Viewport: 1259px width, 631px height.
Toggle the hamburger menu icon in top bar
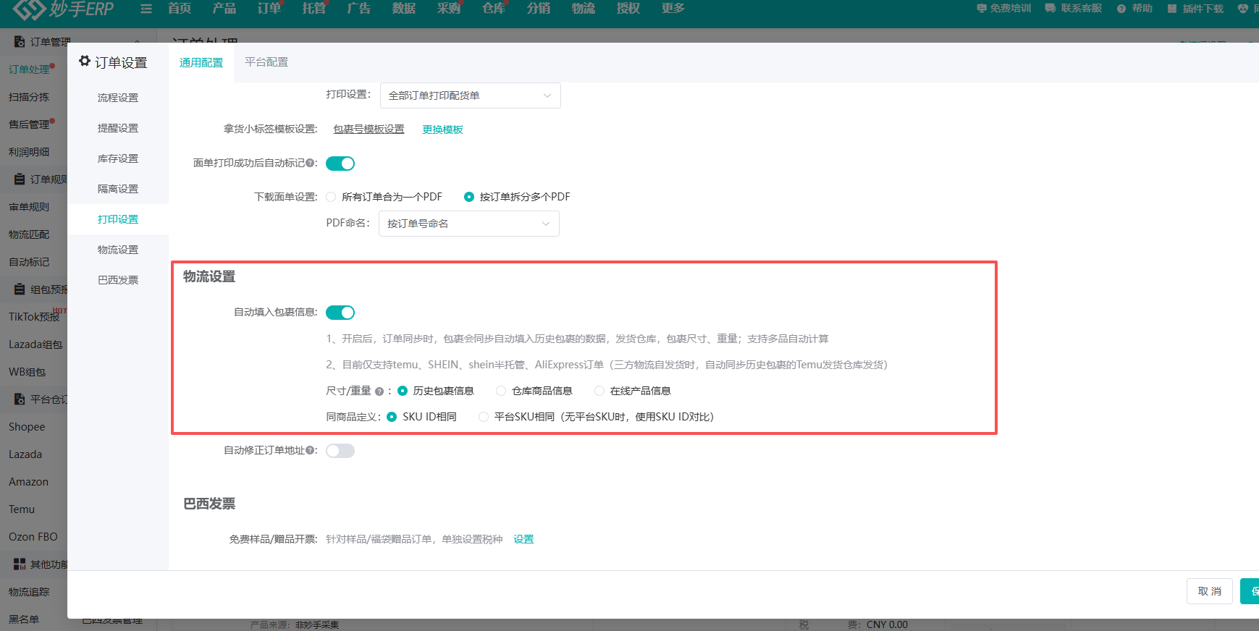(x=146, y=9)
